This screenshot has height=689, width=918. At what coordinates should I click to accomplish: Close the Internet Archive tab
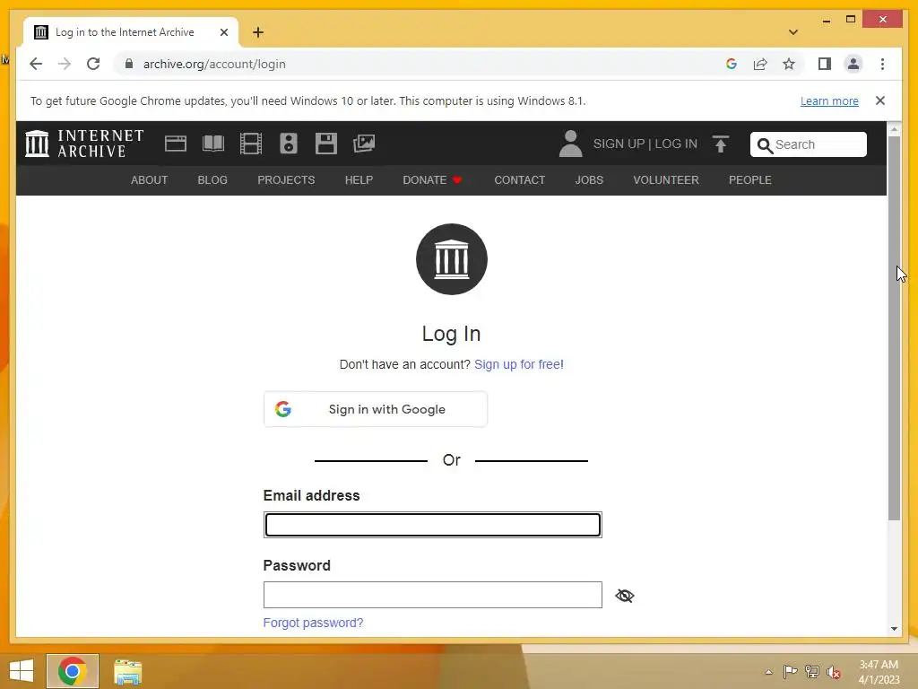[x=223, y=32]
